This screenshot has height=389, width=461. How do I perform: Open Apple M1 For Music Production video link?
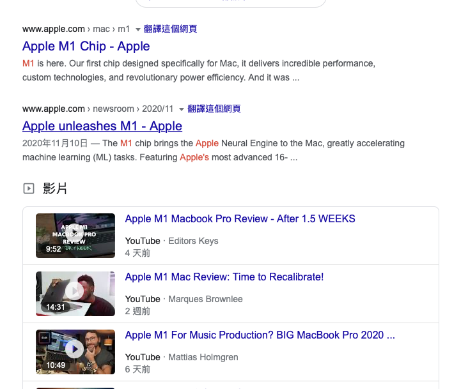[260, 335]
